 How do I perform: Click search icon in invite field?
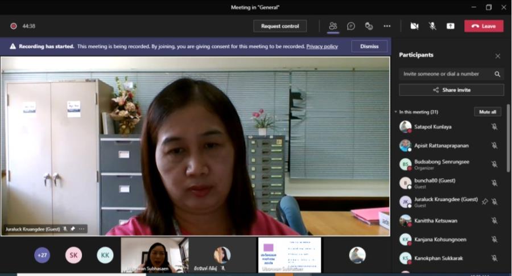click(x=497, y=74)
